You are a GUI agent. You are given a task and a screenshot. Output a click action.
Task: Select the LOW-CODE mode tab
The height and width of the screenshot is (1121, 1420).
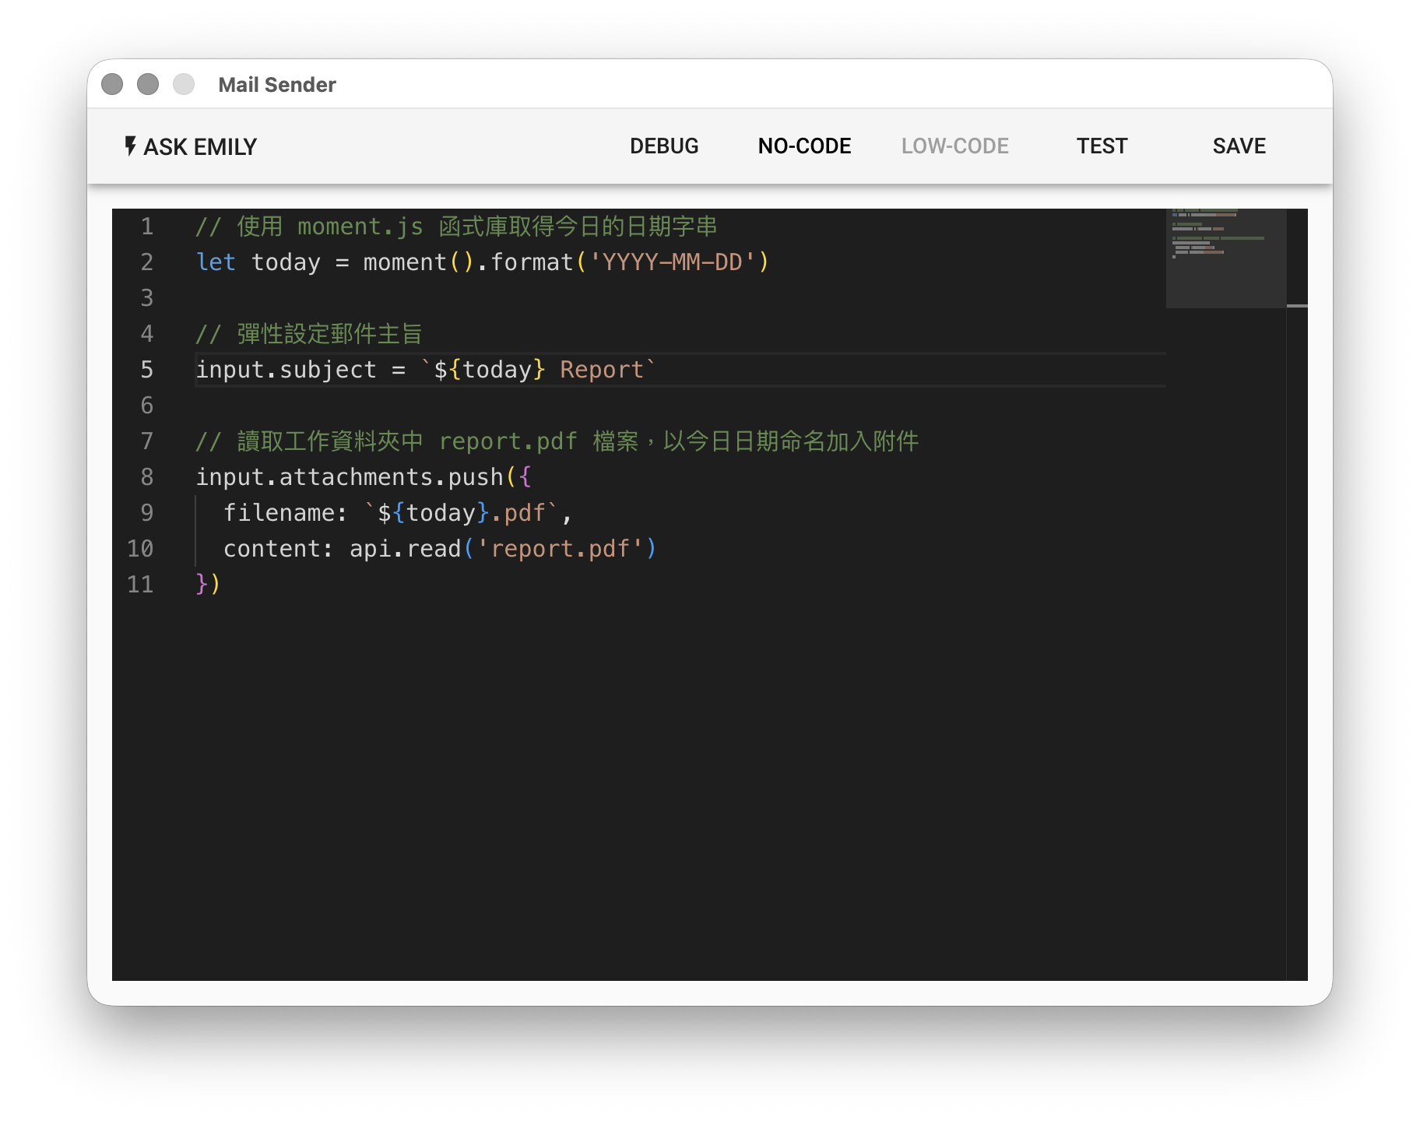pos(954,146)
